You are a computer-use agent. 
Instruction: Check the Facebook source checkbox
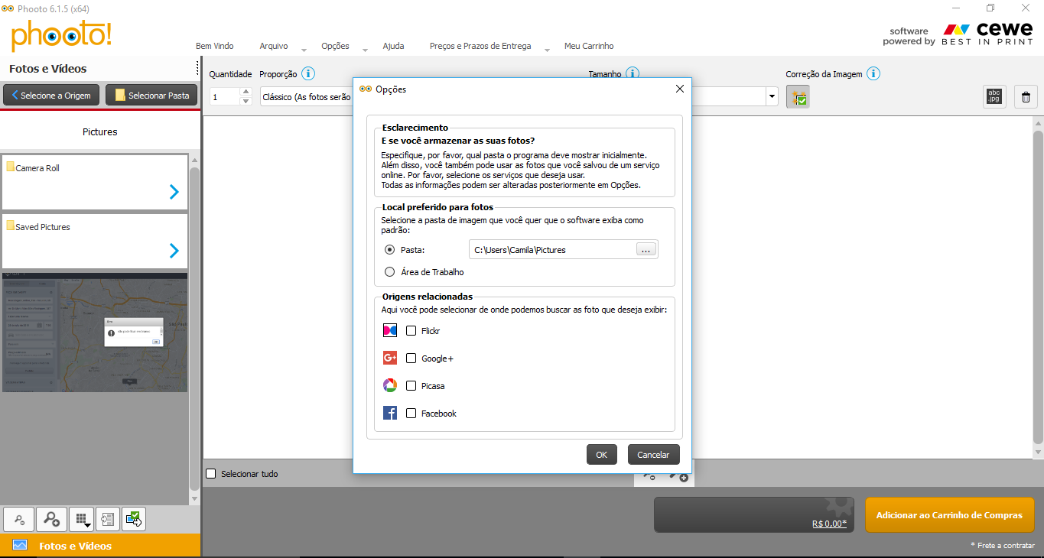point(411,414)
